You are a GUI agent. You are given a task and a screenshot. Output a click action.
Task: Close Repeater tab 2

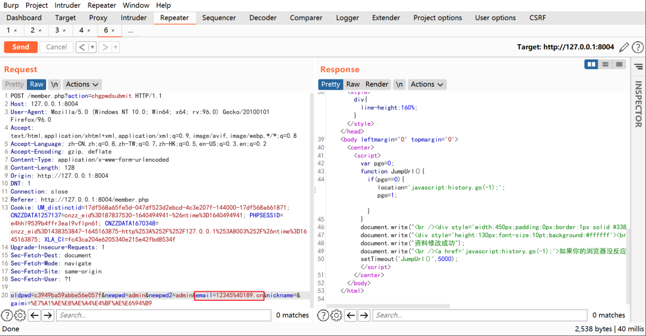pos(40,30)
